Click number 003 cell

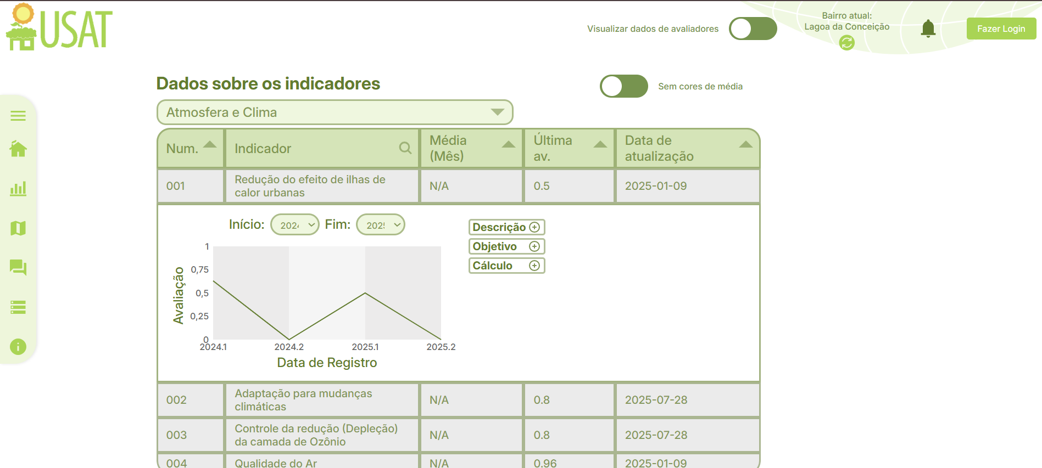point(191,435)
